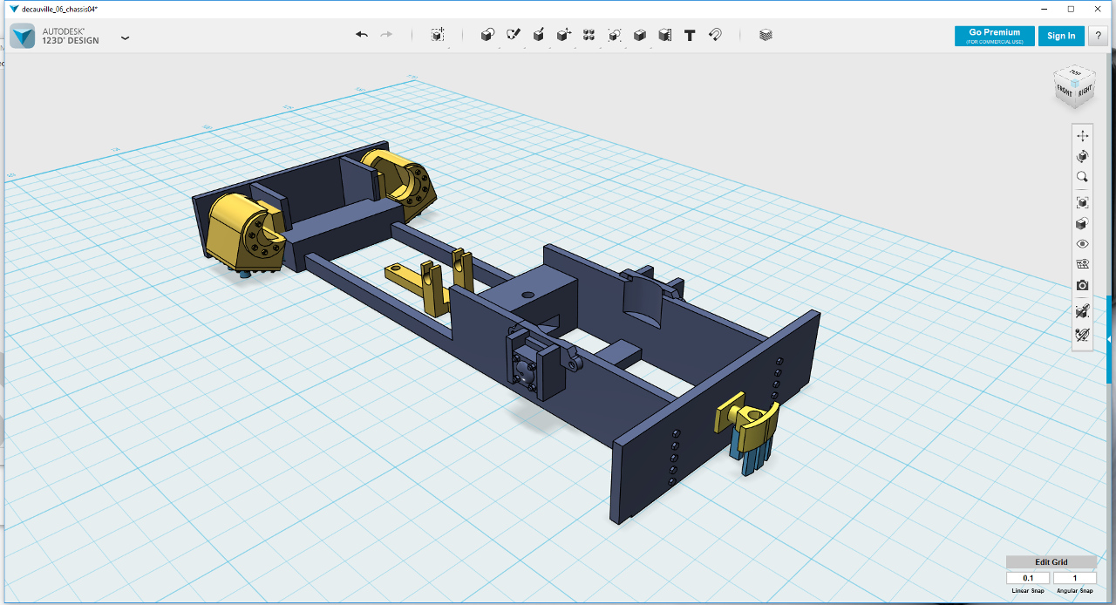Toggle grid visibility in navigation bar
Image resolution: width=1116 pixels, height=605 pixels.
(x=1083, y=264)
